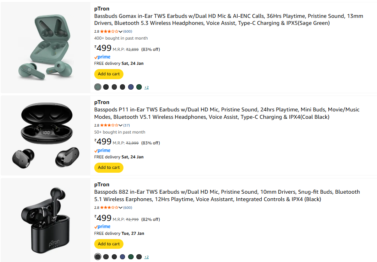
Task: Click the star rating for Bassbuds Gomax
Action: [x=109, y=31]
